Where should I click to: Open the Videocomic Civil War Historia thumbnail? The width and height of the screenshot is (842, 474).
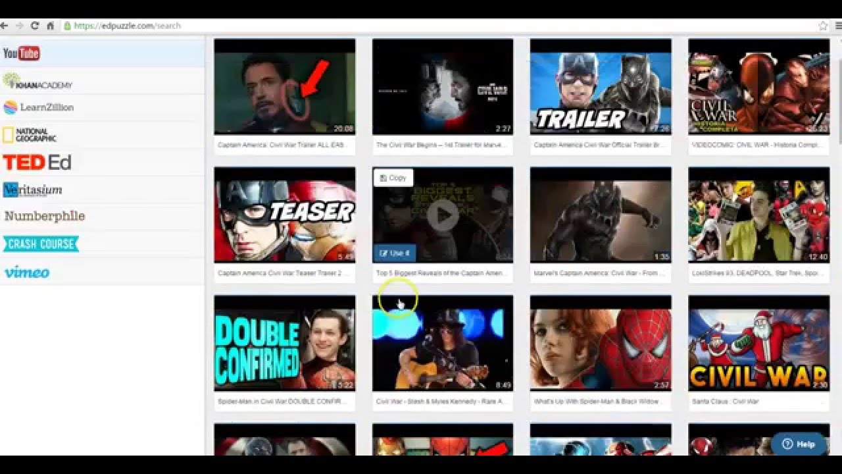759,86
